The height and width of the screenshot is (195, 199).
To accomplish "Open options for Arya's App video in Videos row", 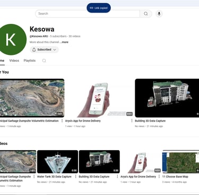I will 159,176.
